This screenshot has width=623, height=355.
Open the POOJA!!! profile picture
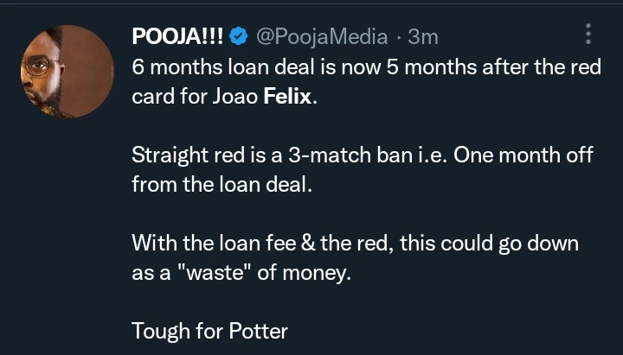(67, 72)
